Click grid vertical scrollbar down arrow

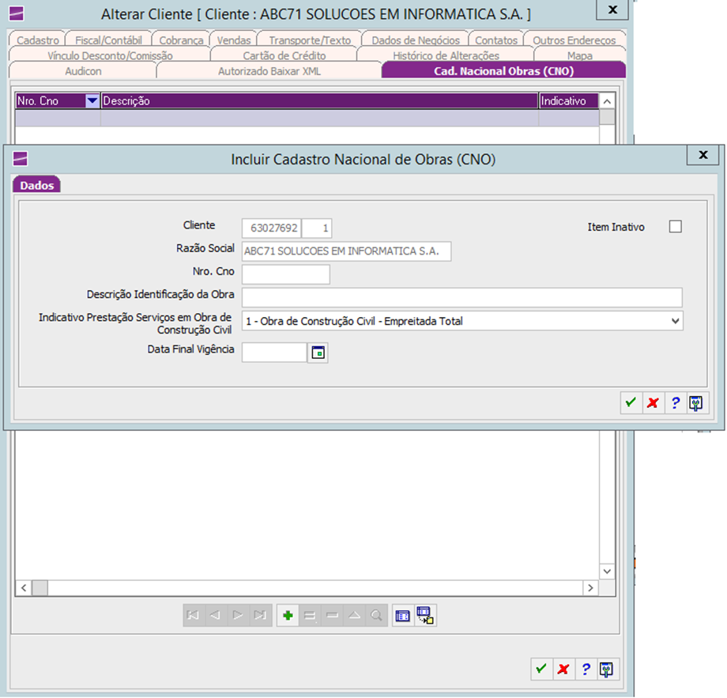[607, 572]
